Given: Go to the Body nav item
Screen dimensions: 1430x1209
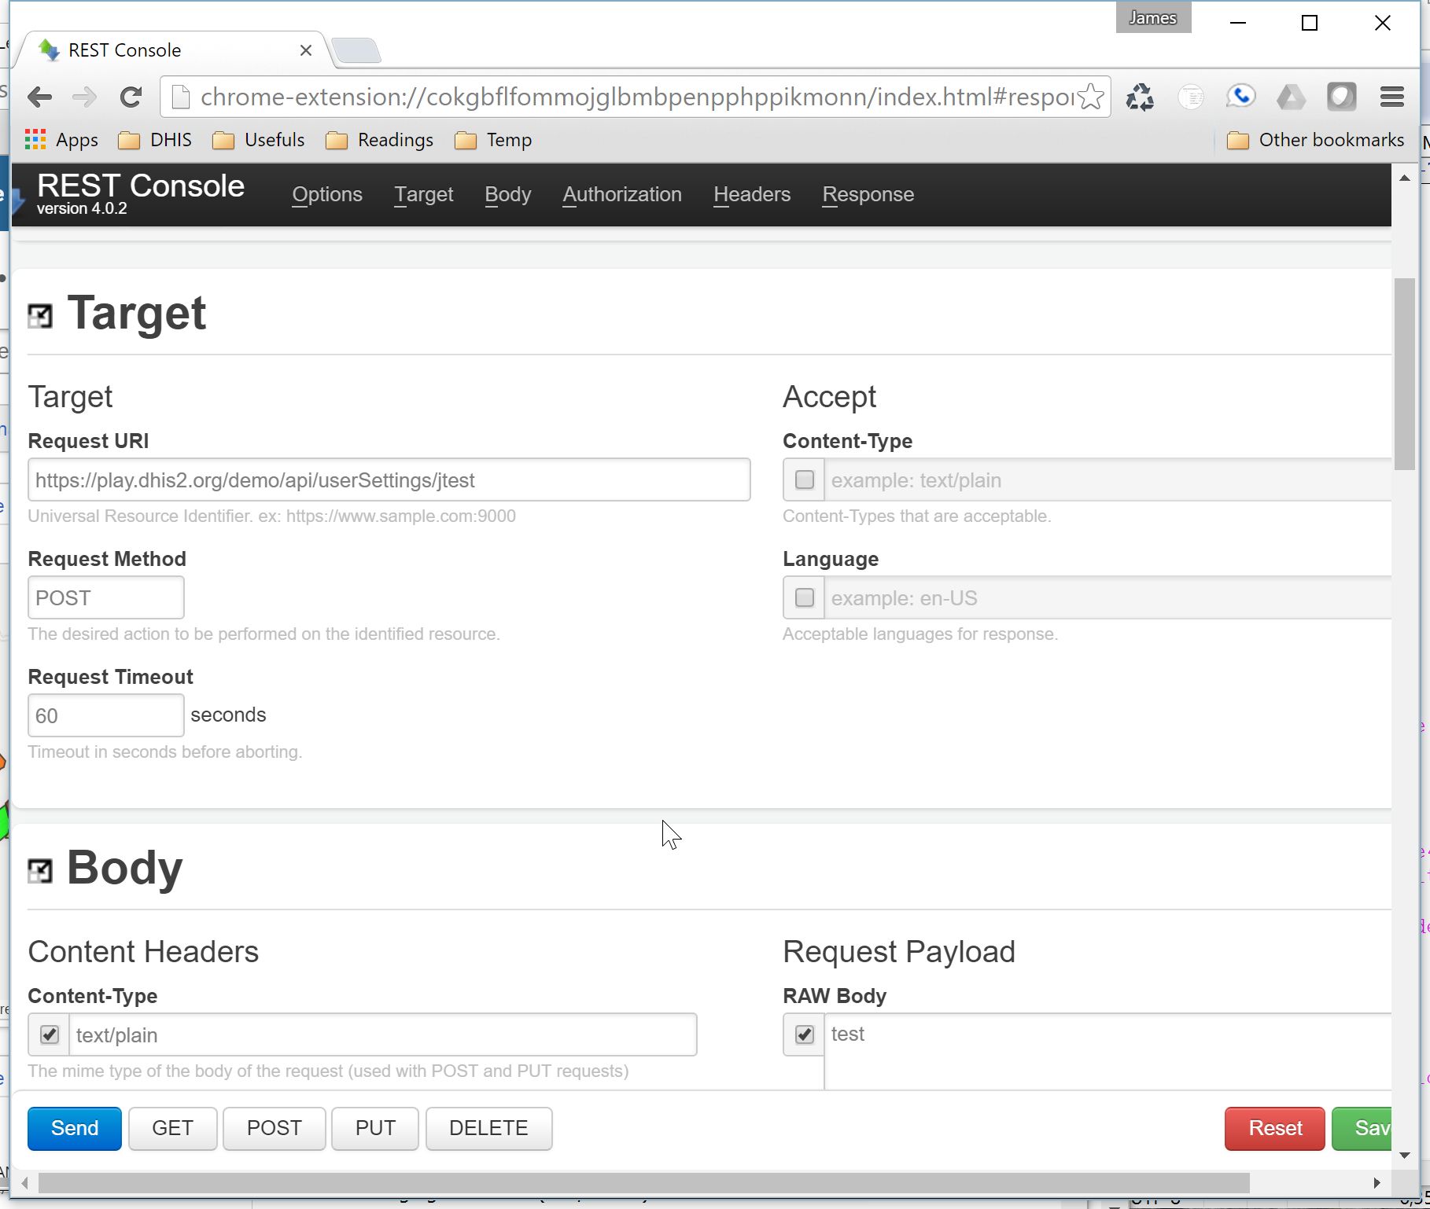Looking at the screenshot, I should [508, 194].
